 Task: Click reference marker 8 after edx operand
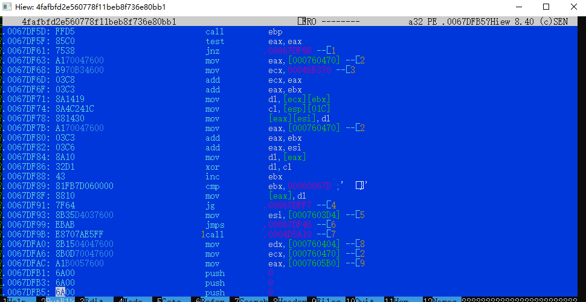pyautogui.click(x=362, y=245)
